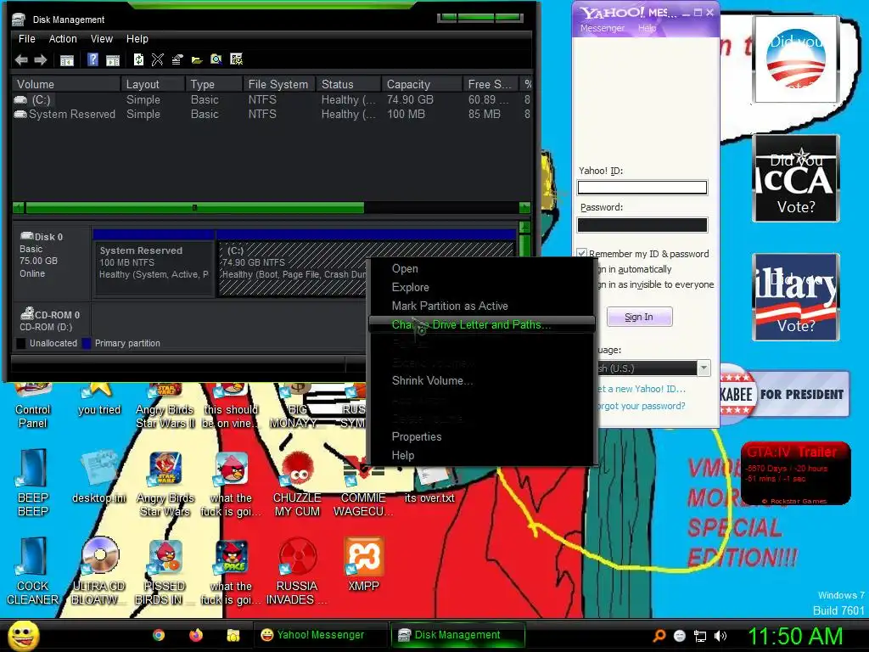Click the GTA:IV Trailer countdown gadget
The width and height of the screenshot is (869, 652).
(x=795, y=474)
